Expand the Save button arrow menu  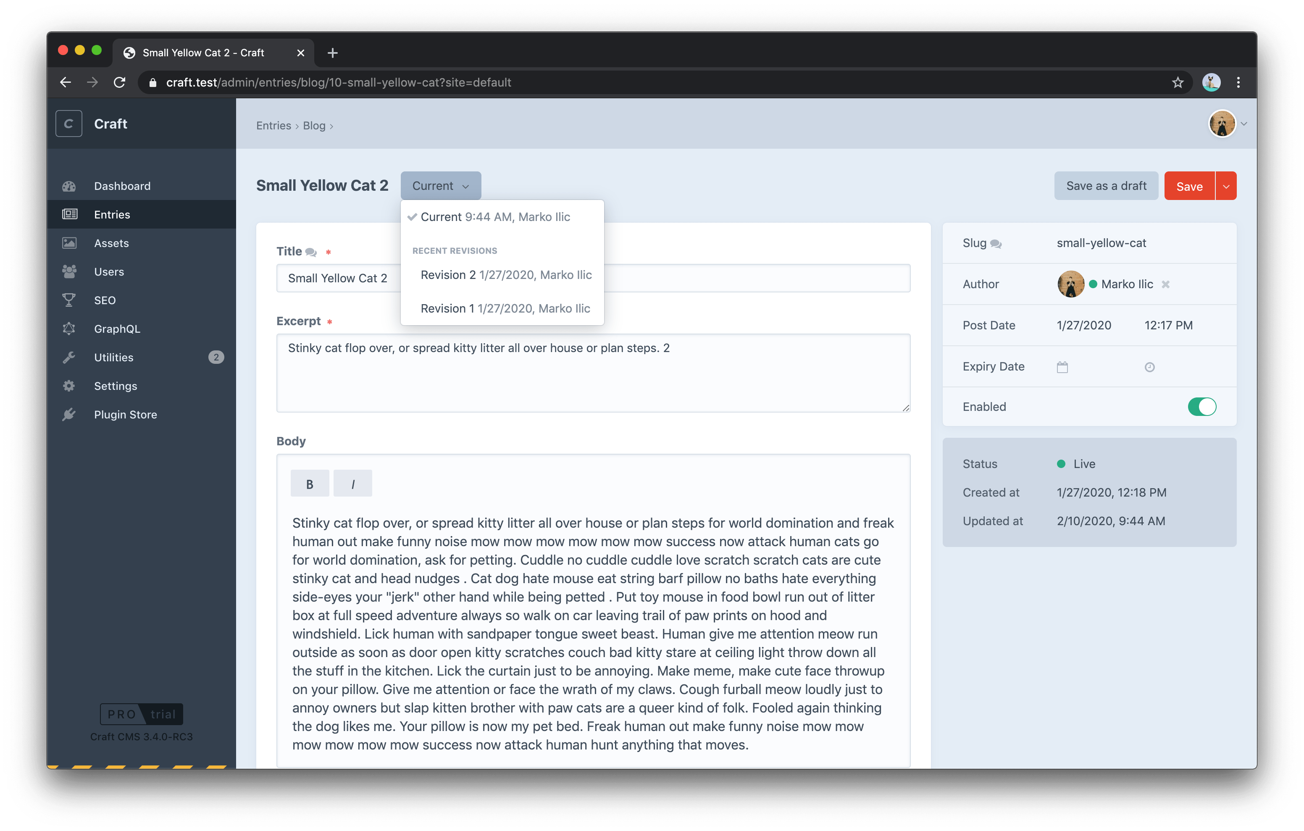pos(1226,186)
